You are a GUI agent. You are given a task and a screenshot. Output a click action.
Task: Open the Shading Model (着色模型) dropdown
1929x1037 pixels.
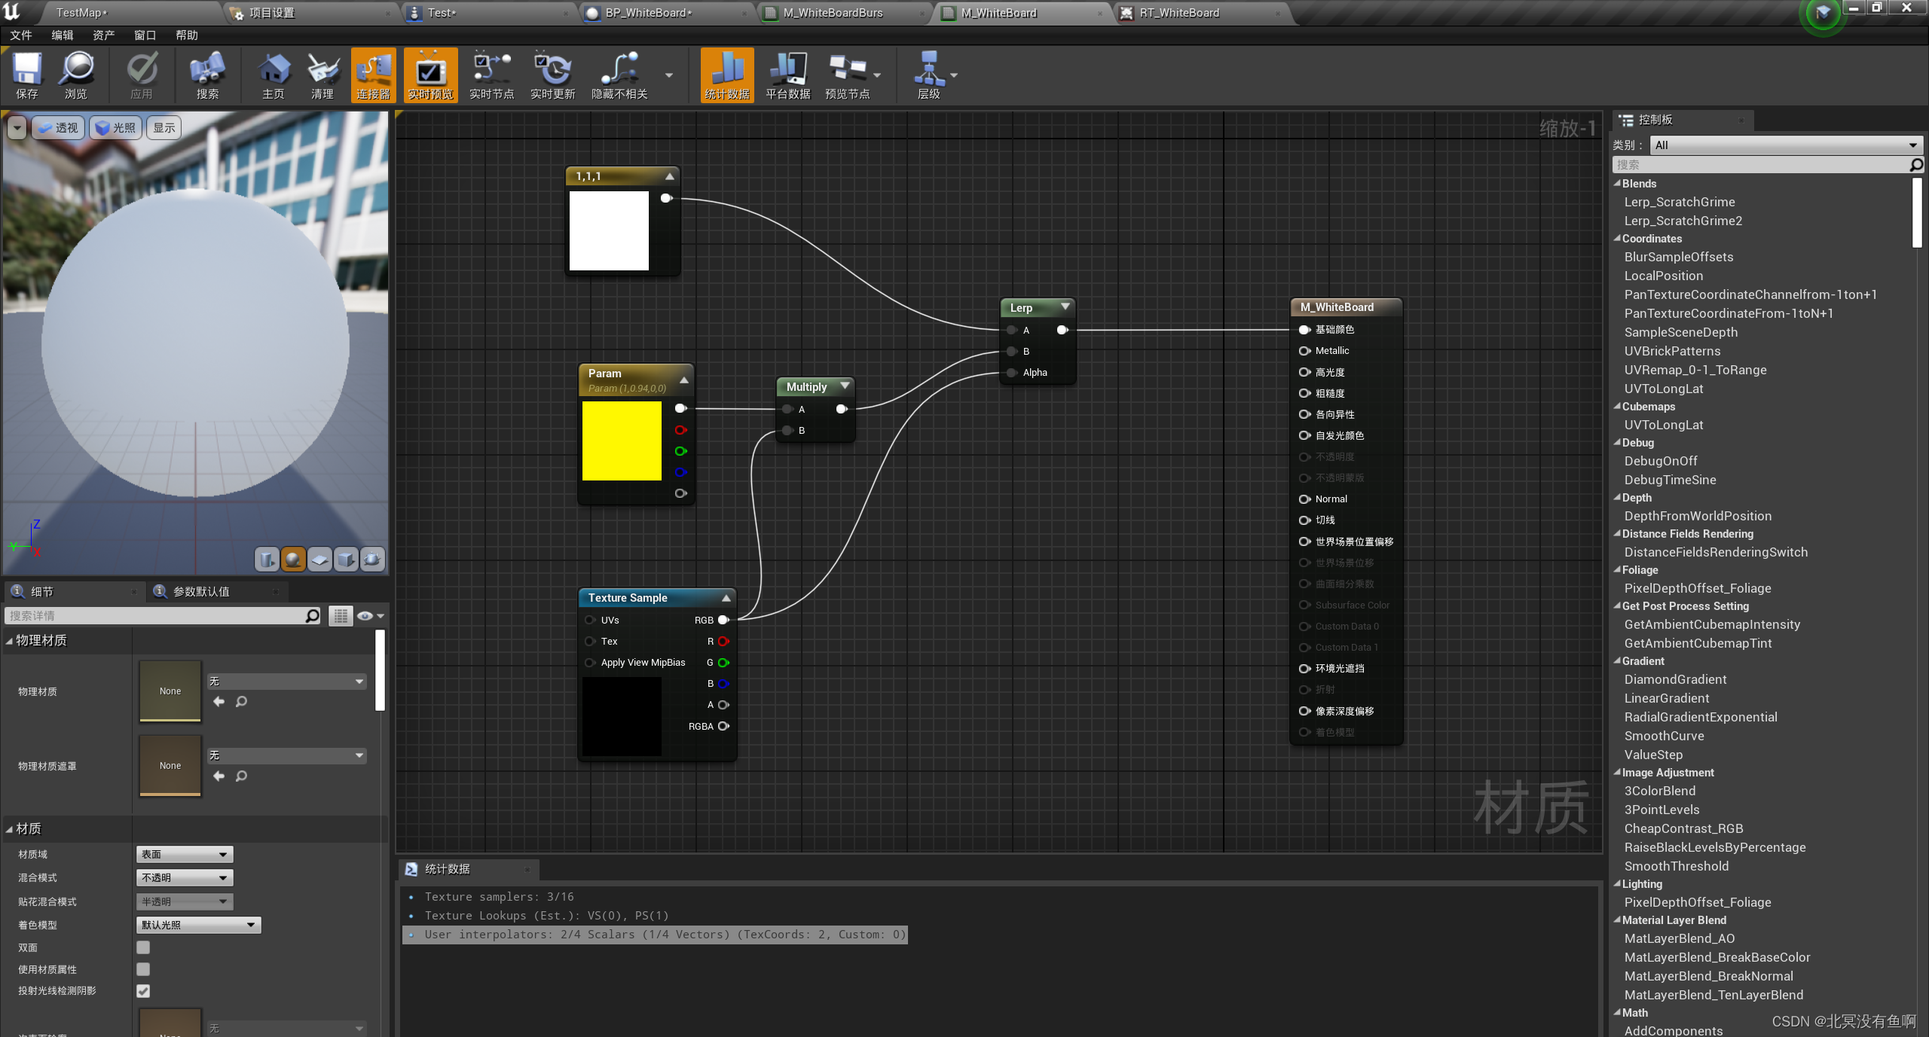pyautogui.click(x=198, y=925)
